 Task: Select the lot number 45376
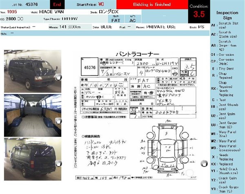(x=31, y=4)
